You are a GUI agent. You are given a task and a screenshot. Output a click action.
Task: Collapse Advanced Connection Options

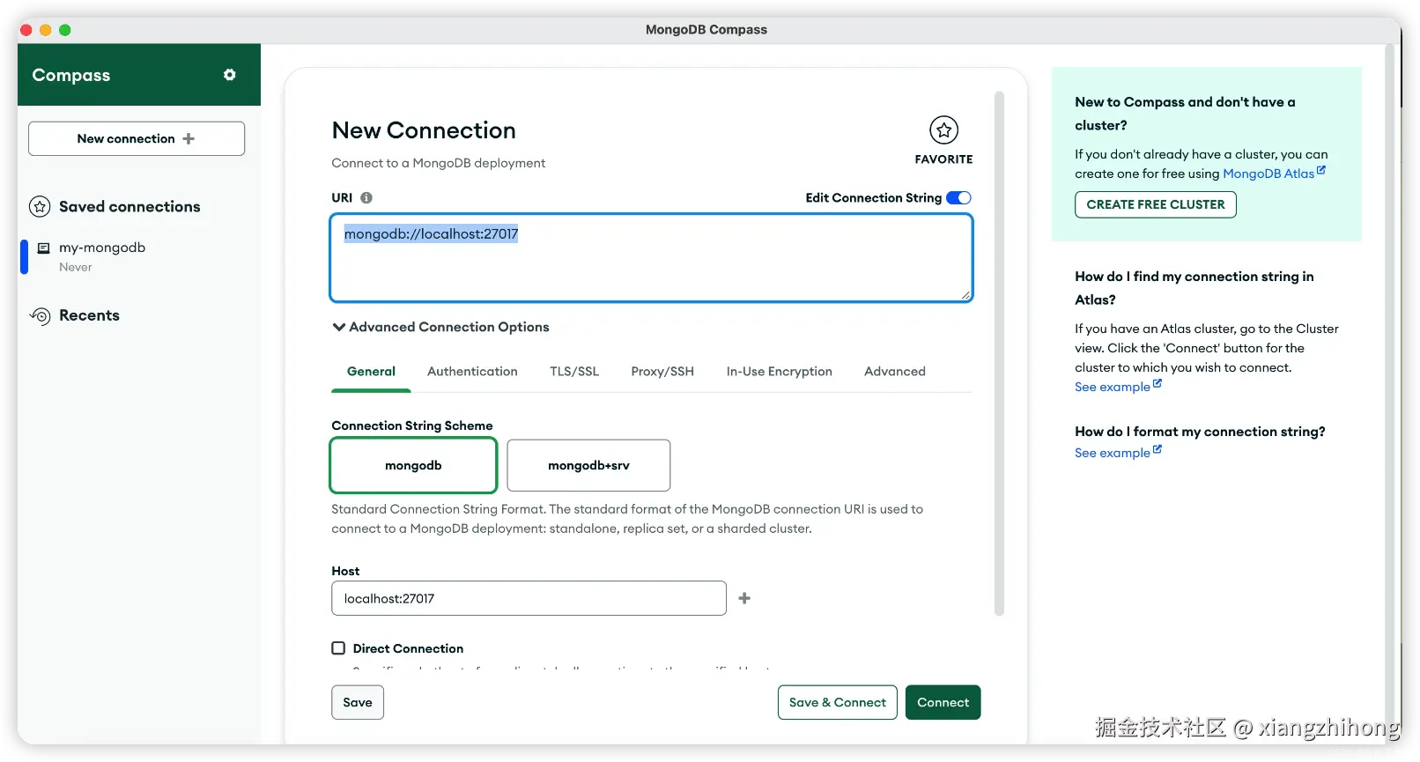[339, 327]
